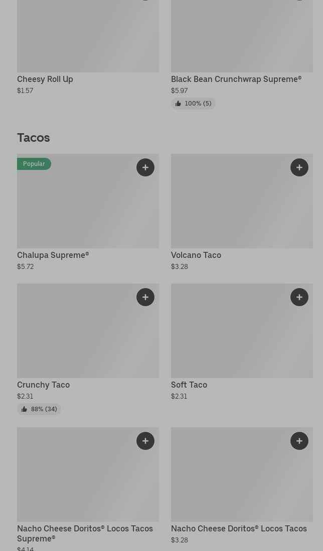Select the Popular badge on Chalupa Supreme
The width and height of the screenshot is (323, 551).
tap(34, 164)
